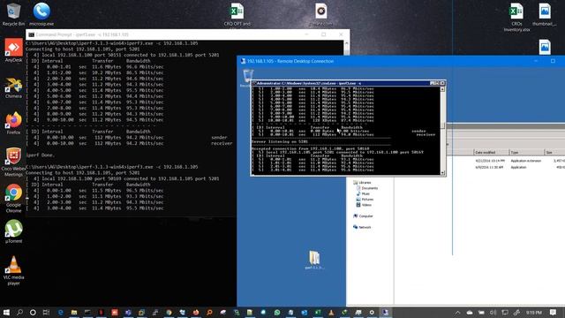Image resolution: width=565 pixels, height=318 pixels.
Task: Select Videos in the remote explorer tree
Action: 364,205
